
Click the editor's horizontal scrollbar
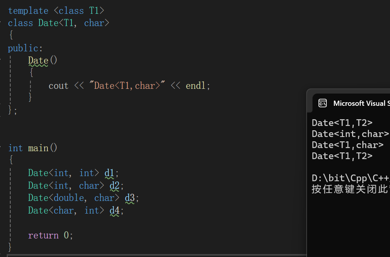click(157, 255)
